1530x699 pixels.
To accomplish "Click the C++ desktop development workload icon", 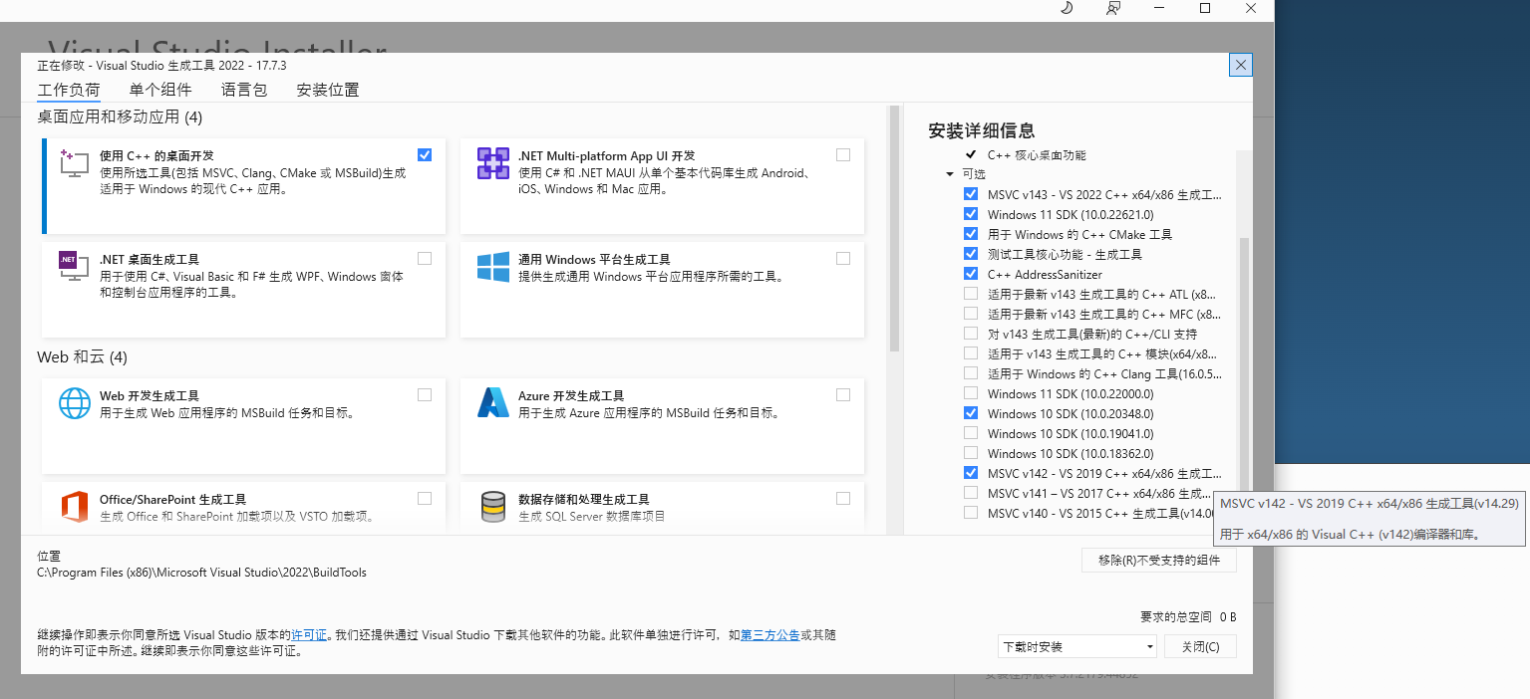I will 75,163.
